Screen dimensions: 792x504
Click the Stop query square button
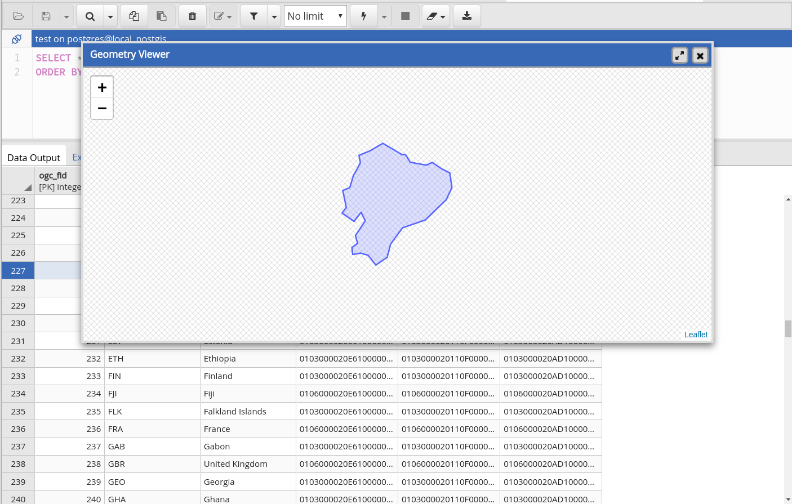405,16
